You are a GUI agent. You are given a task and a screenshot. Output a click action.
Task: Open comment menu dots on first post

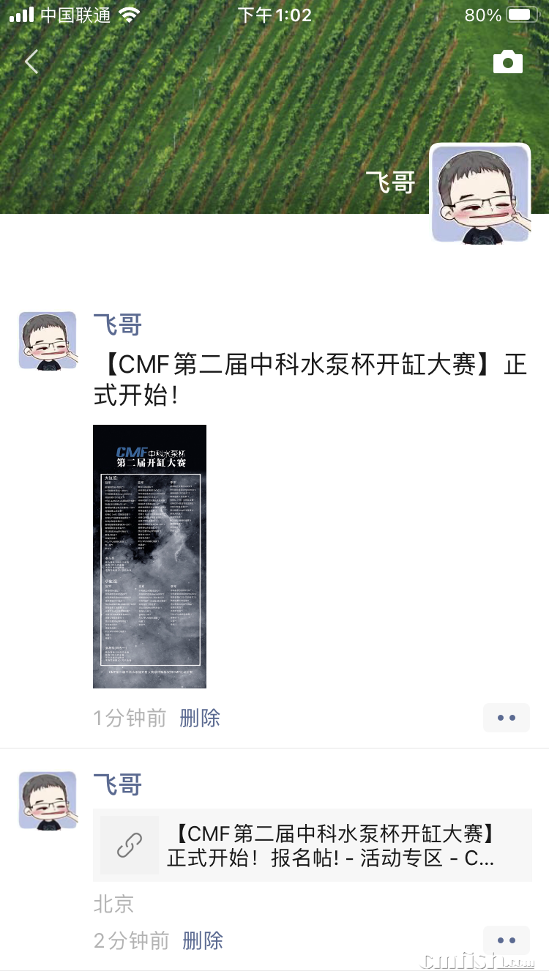click(x=507, y=718)
